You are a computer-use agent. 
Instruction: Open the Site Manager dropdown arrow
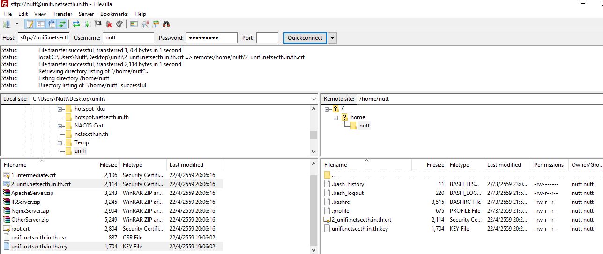pyautogui.click(x=17, y=23)
